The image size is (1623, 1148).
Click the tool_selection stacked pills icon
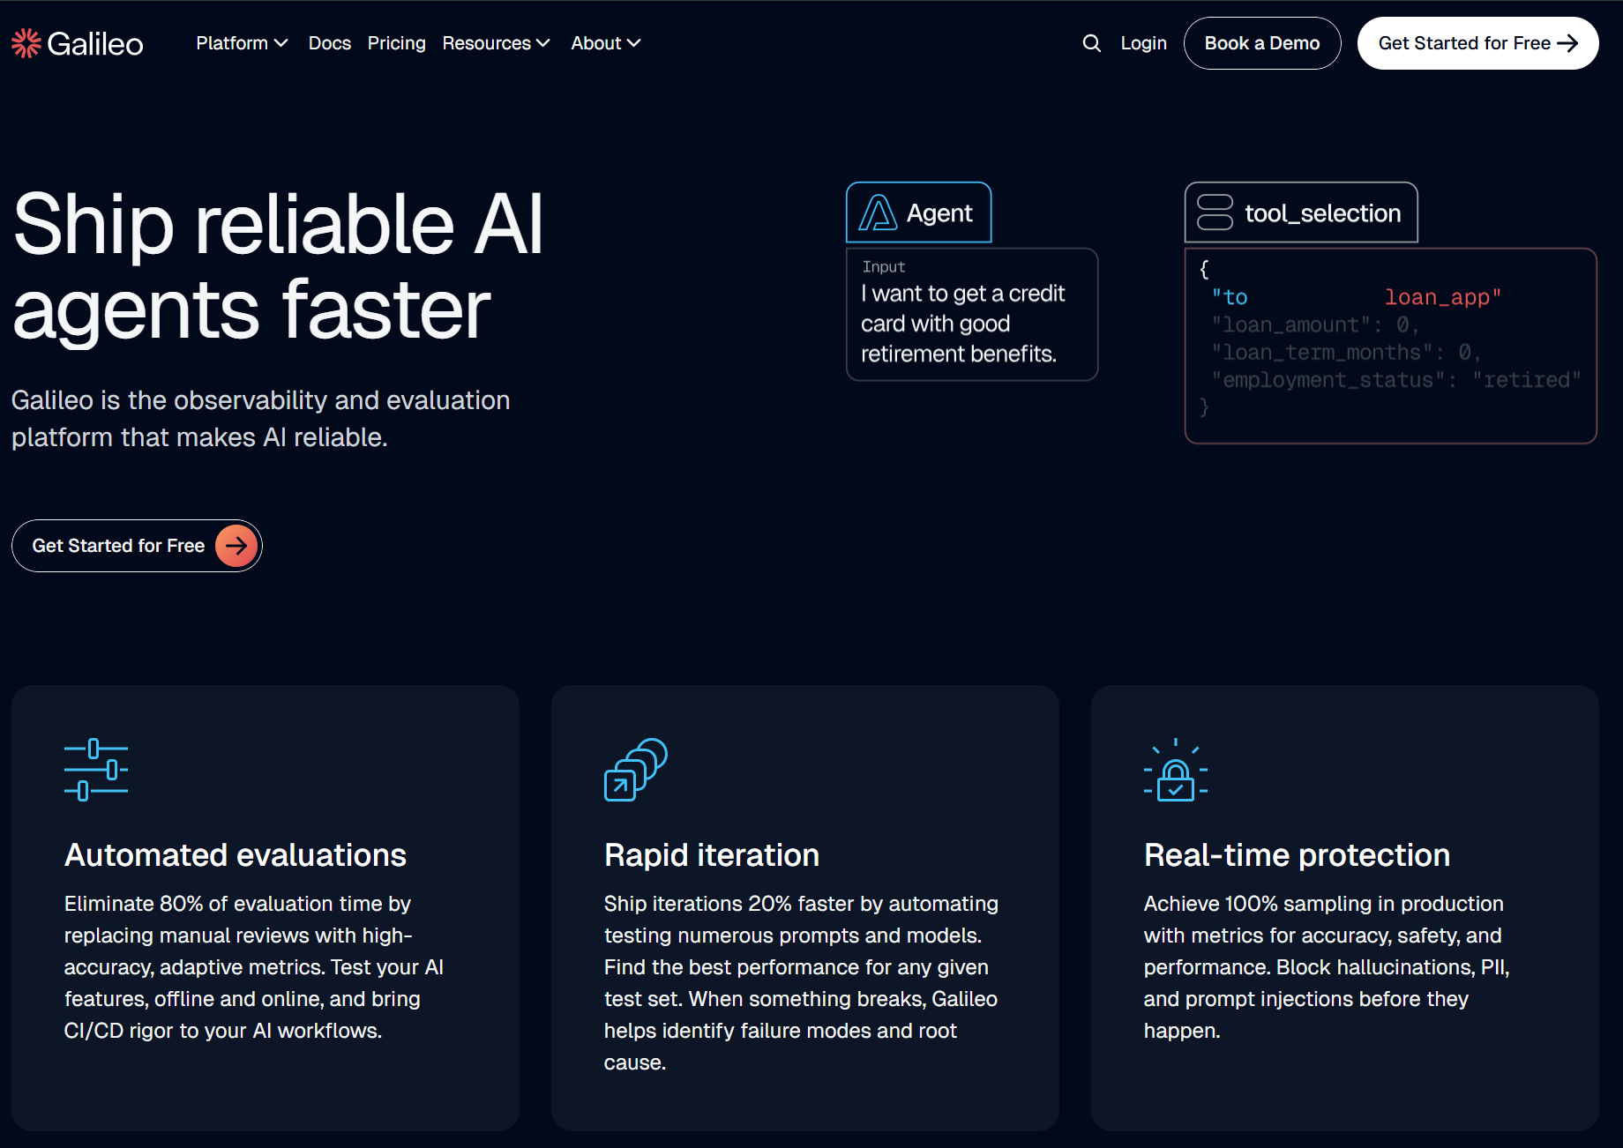1215,212
